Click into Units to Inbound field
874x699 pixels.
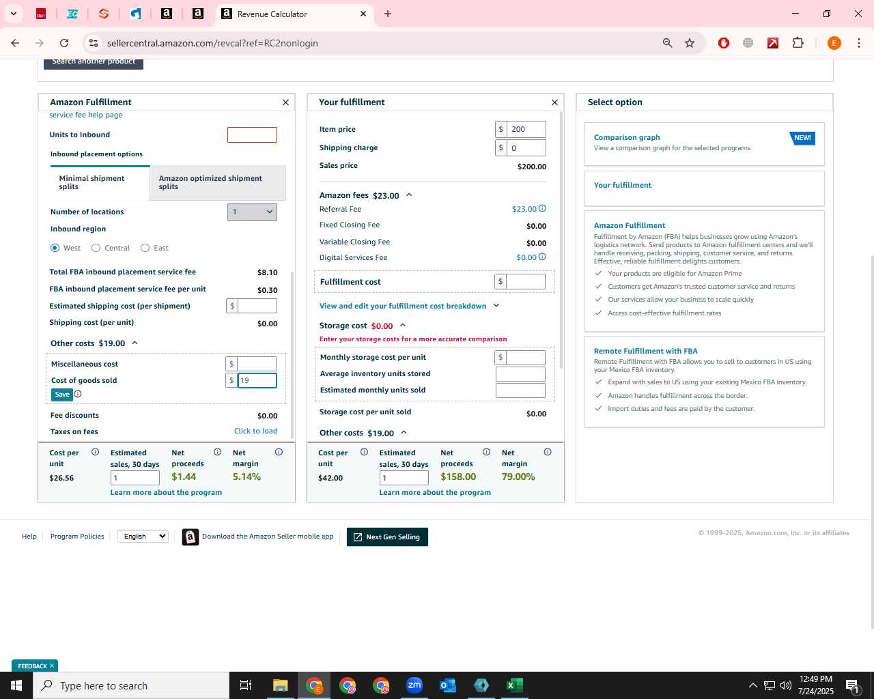point(252,135)
